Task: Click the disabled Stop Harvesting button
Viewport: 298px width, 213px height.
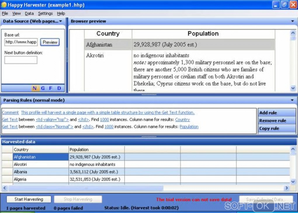Action: pyautogui.click(x=78, y=199)
